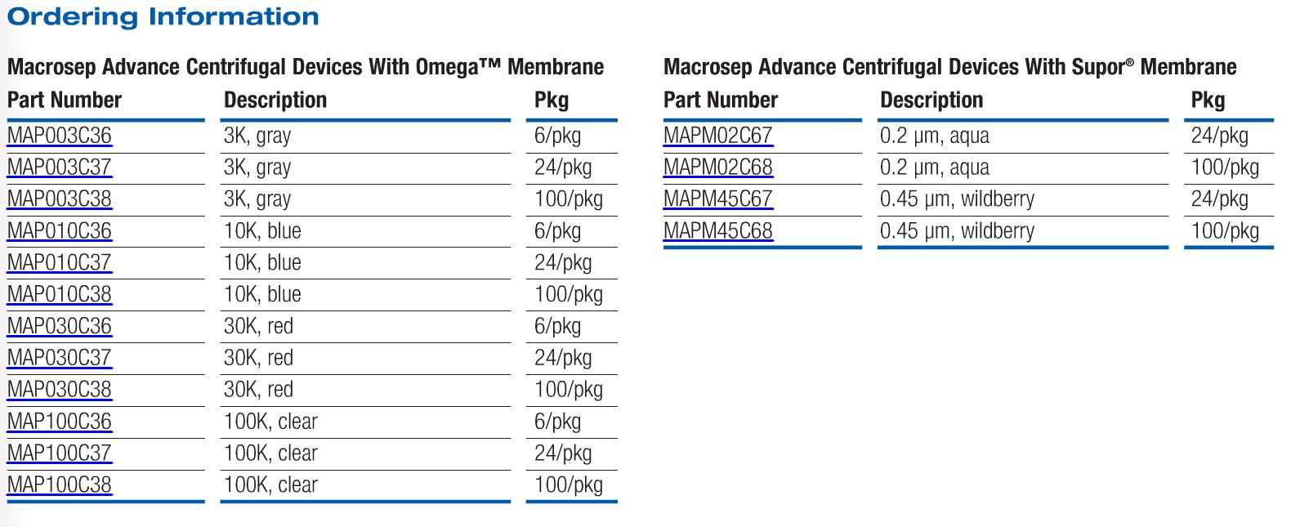Follow the MAP100C38 part link

tap(60, 485)
